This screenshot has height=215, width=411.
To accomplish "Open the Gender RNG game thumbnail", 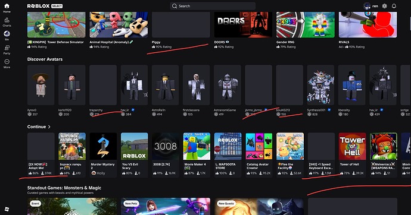I will tap(306, 24).
